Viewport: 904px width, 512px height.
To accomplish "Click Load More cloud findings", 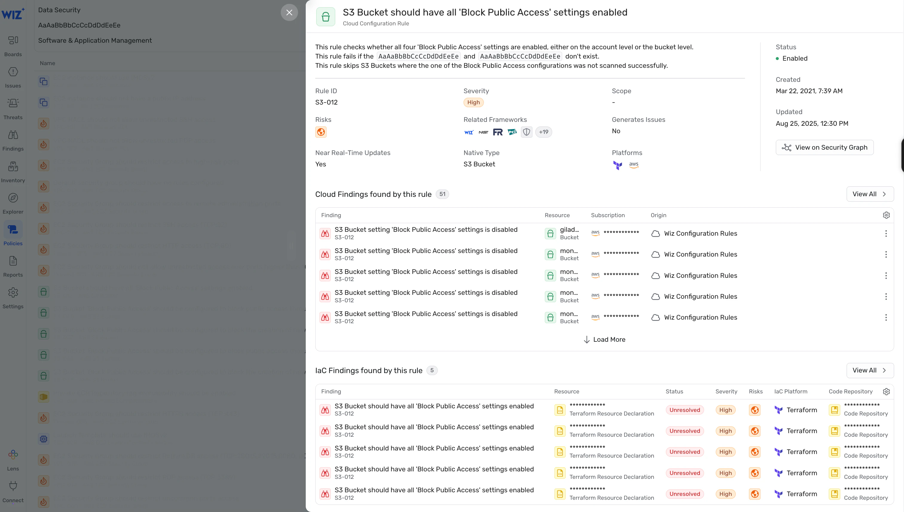I will pos(604,340).
